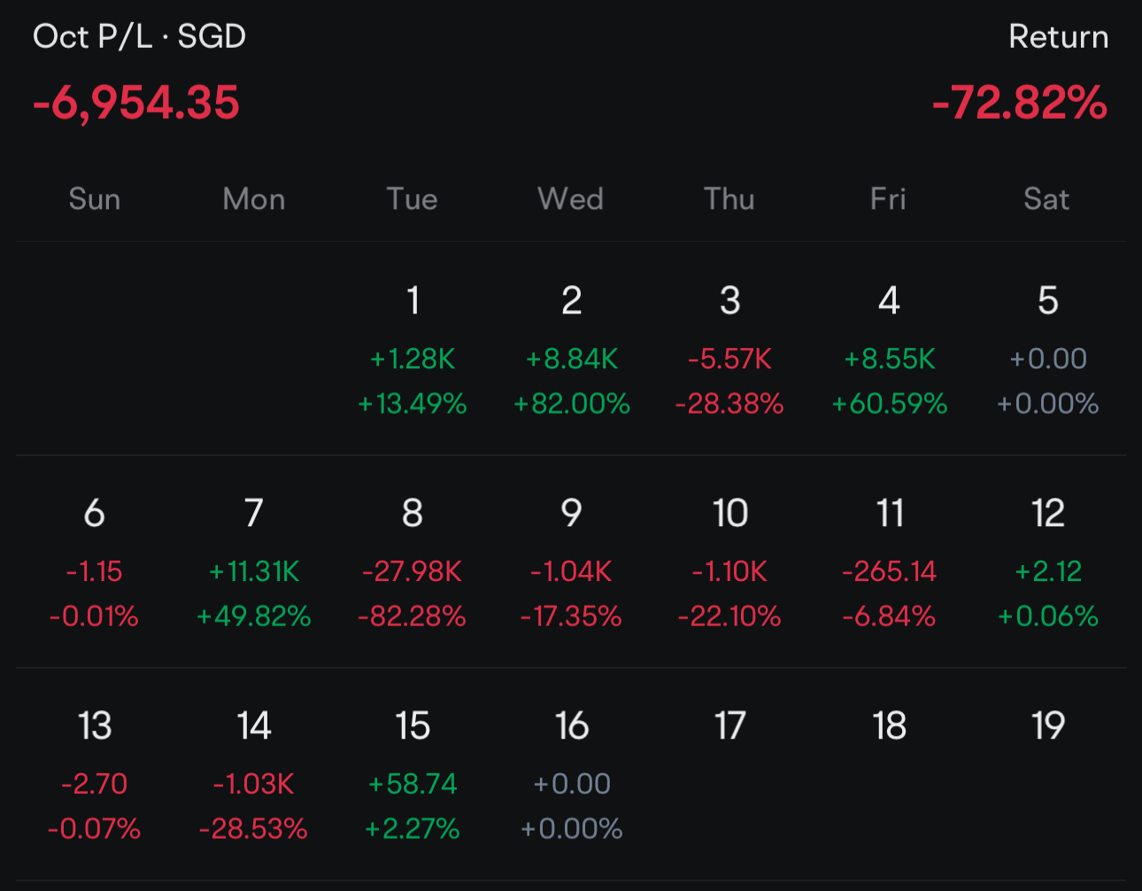Click the -27.98K loss value

point(413,571)
